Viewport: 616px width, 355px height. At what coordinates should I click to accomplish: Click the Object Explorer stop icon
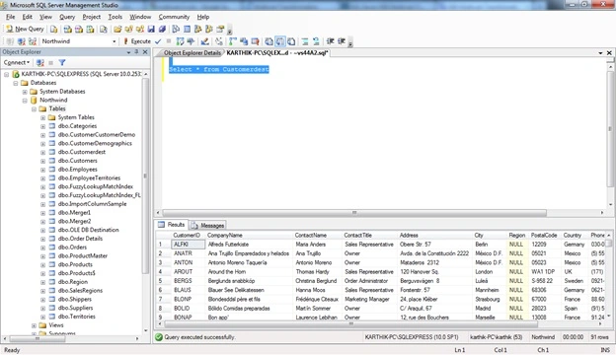tap(50, 62)
